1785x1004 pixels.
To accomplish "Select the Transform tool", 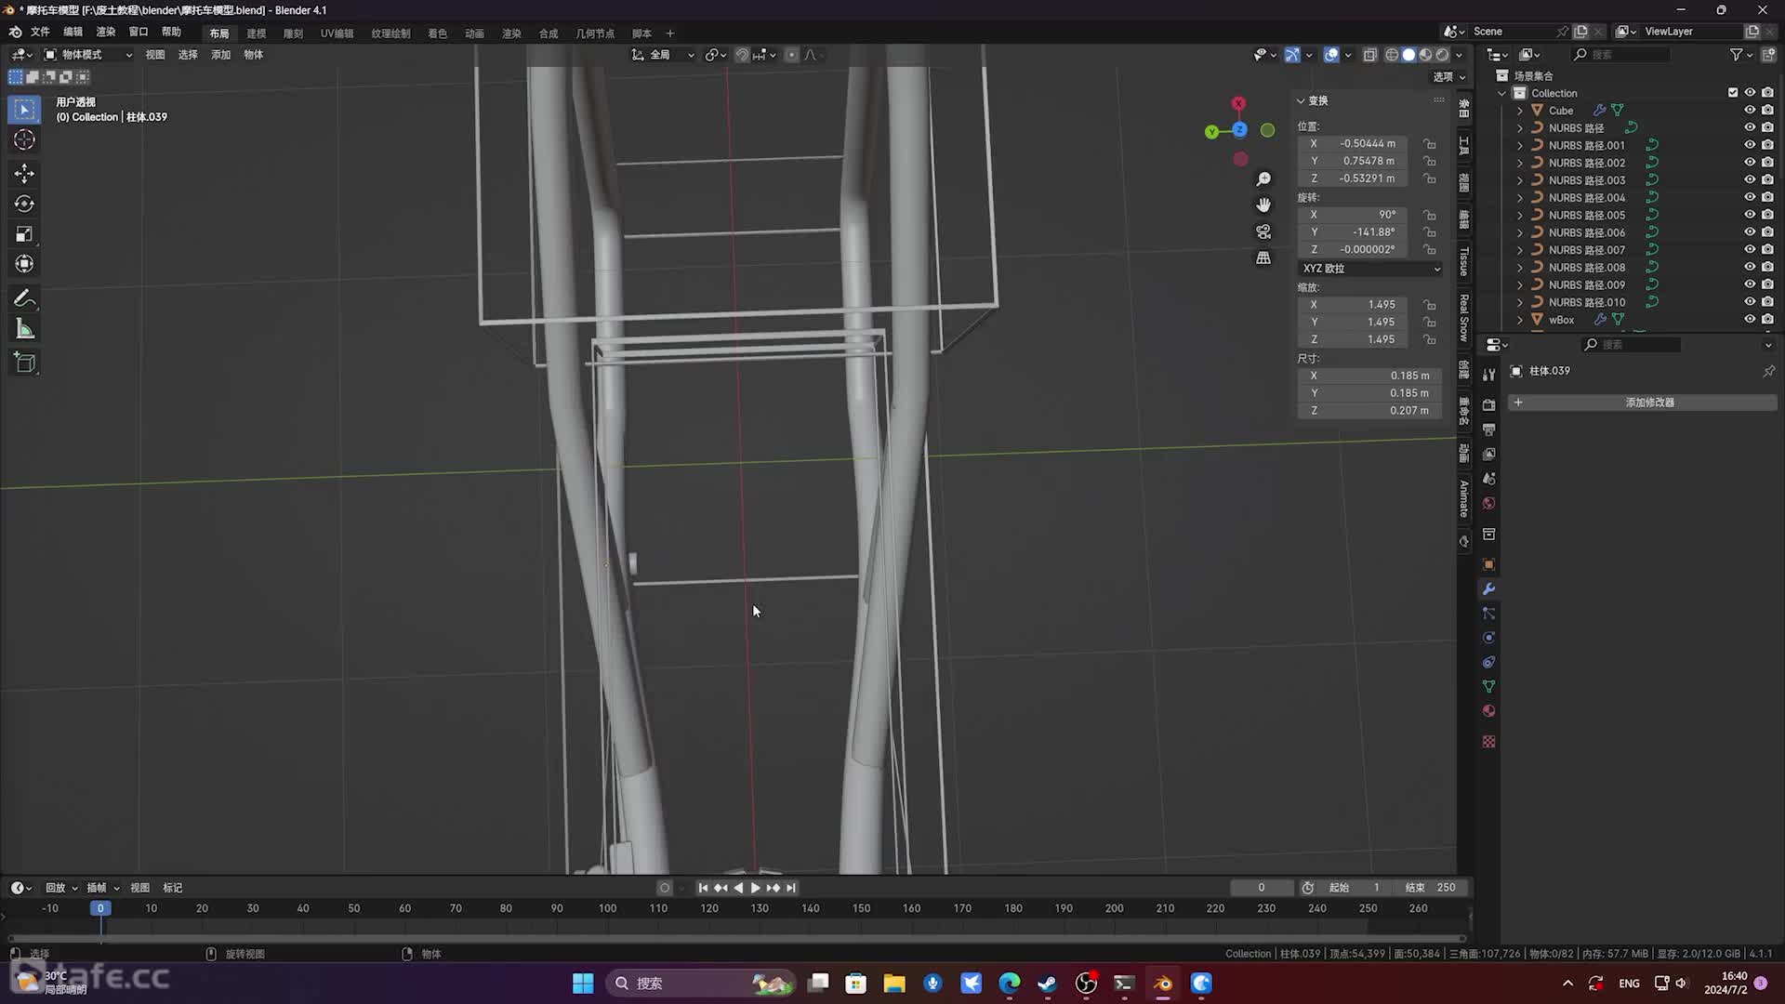I will [24, 265].
